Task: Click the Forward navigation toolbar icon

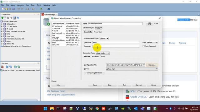Action: 33,9
